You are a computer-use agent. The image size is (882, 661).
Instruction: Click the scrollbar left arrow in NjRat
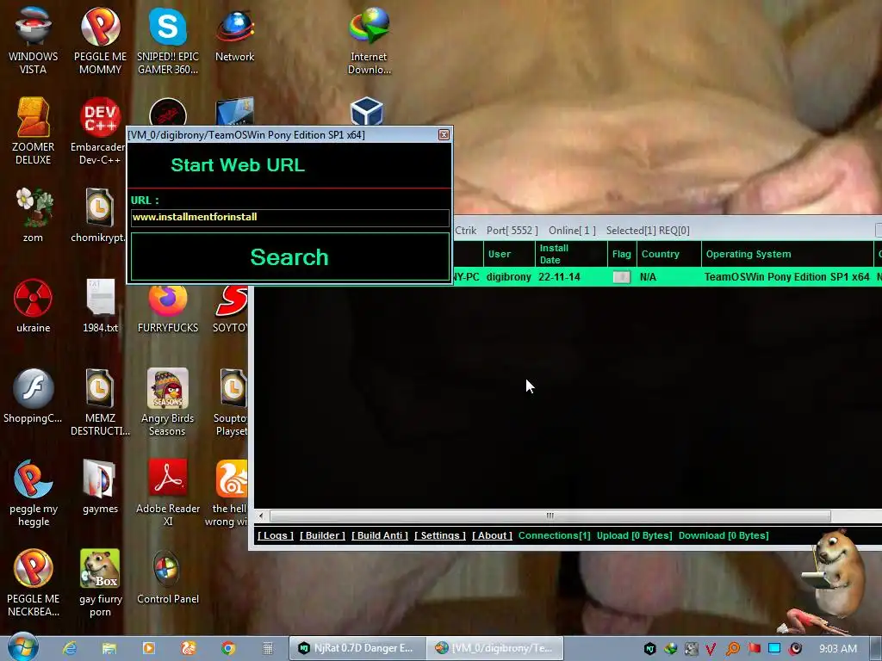click(260, 516)
